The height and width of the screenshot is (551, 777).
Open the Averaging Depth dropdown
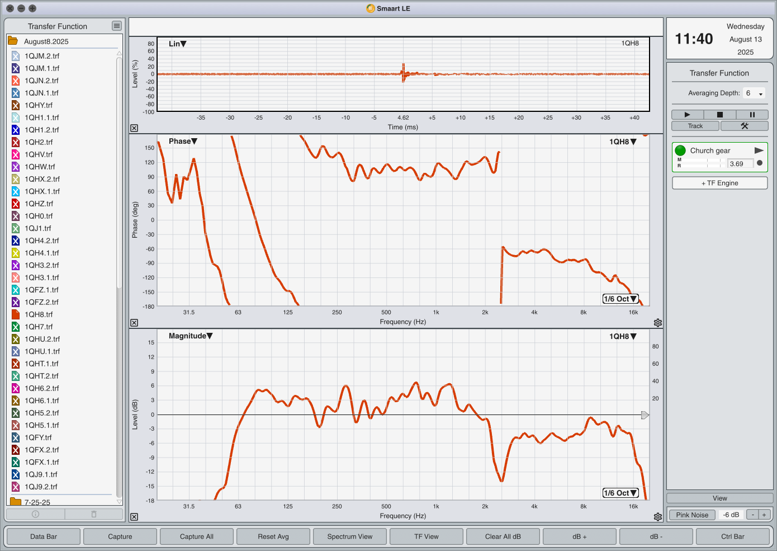tap(754, 93)
